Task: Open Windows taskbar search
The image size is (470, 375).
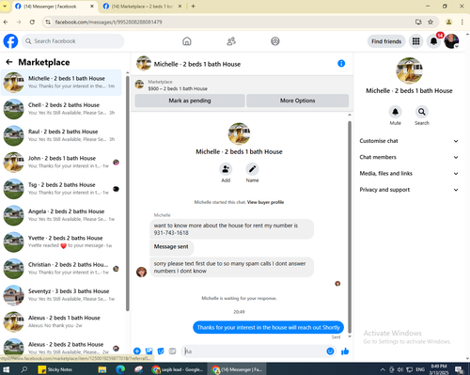Action: tap(23, 369)
